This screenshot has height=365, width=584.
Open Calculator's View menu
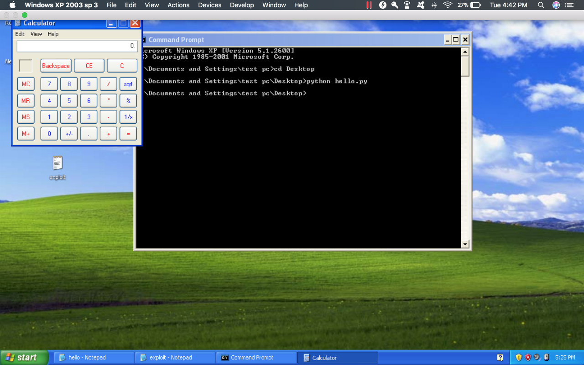point(36,34)
